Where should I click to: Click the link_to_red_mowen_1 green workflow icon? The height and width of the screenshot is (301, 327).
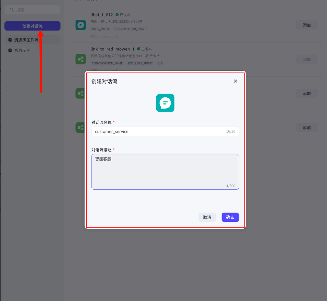(80, 59)
